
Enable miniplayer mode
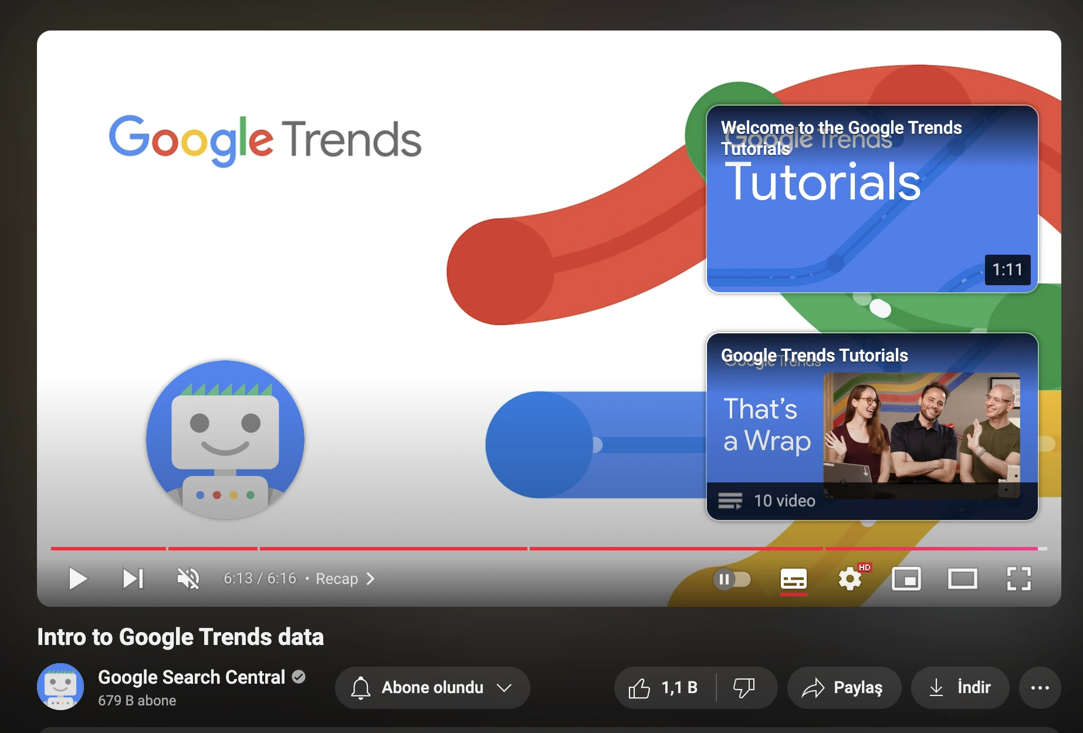pyautogui.click(x=906, y=579)
